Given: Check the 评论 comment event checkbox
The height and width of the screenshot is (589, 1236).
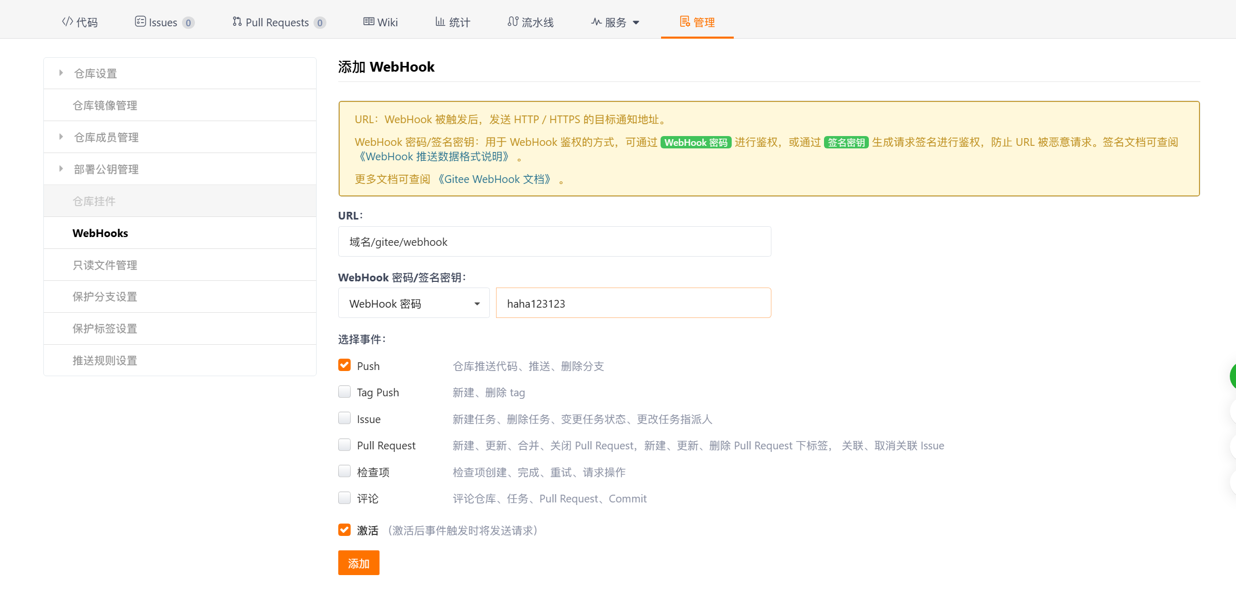Looking at the screenshot, I should [x=344, y=497].
